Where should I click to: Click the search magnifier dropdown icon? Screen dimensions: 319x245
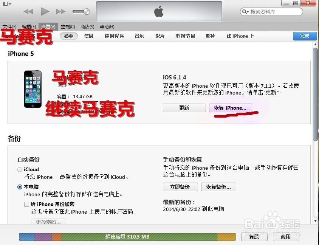pos(245,12)
